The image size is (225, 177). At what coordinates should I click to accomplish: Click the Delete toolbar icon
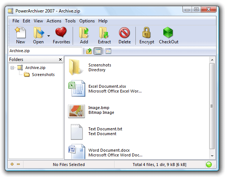click(x=124, y=33)
